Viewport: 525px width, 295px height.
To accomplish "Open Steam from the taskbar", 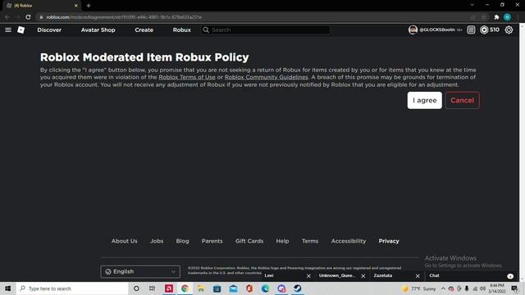I will pos(297,288).
